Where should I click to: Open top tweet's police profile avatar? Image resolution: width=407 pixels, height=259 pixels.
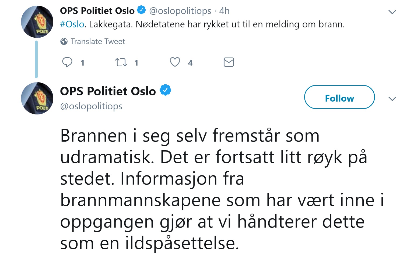coord(37,22)
